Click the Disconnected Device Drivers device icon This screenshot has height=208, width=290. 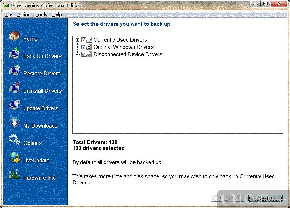[x=89, y=54]
